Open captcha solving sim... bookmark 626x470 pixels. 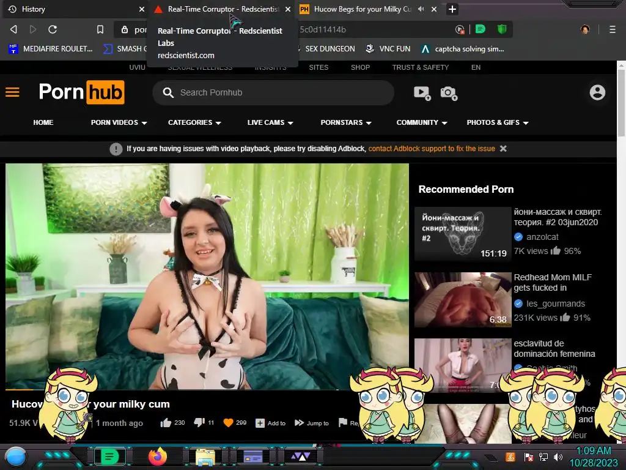(x=463, y=49)
